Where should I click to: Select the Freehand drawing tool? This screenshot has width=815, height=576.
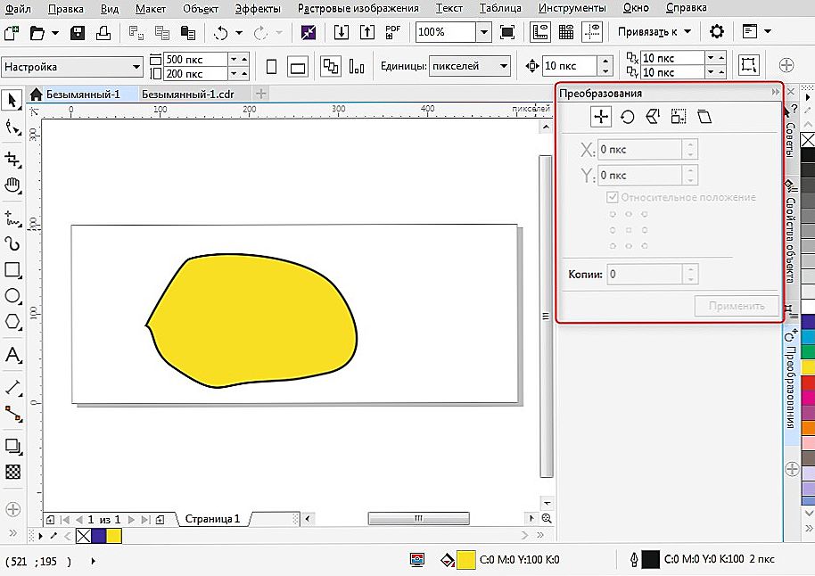[12, 218]
